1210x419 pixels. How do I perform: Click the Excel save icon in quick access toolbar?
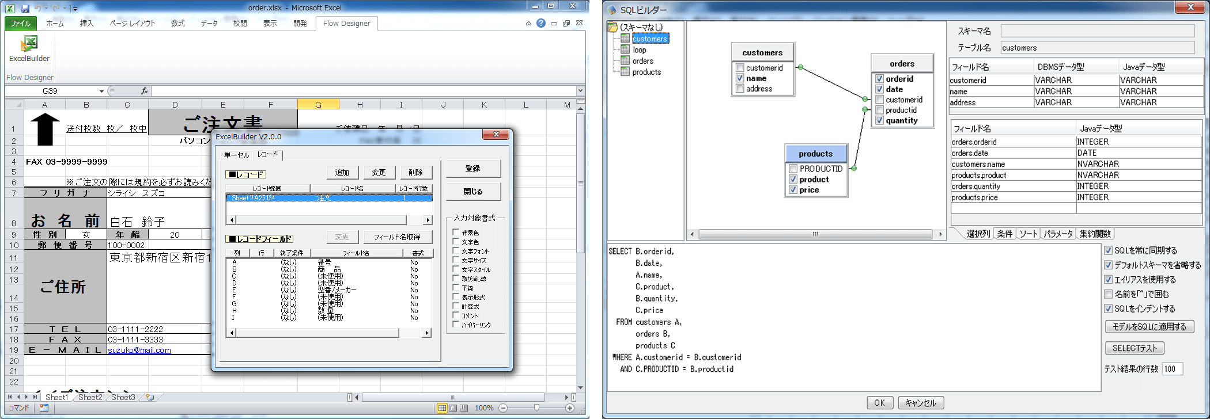[25, 8]
